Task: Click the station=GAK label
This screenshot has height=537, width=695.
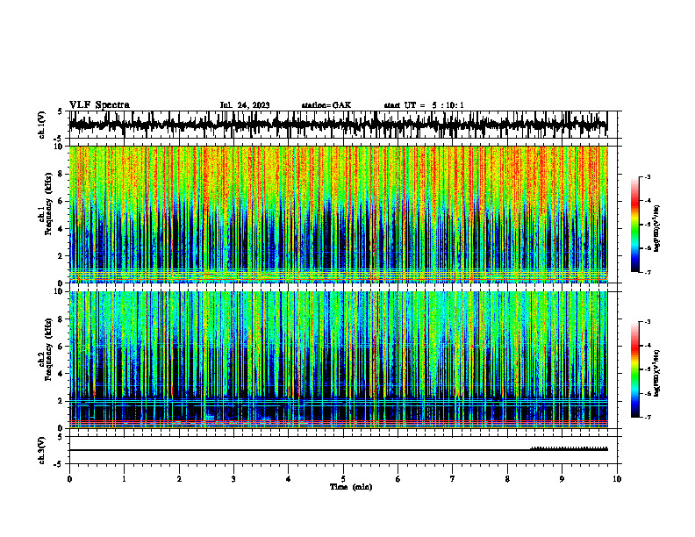Action: pyautogui.click(x=326, y=105)
